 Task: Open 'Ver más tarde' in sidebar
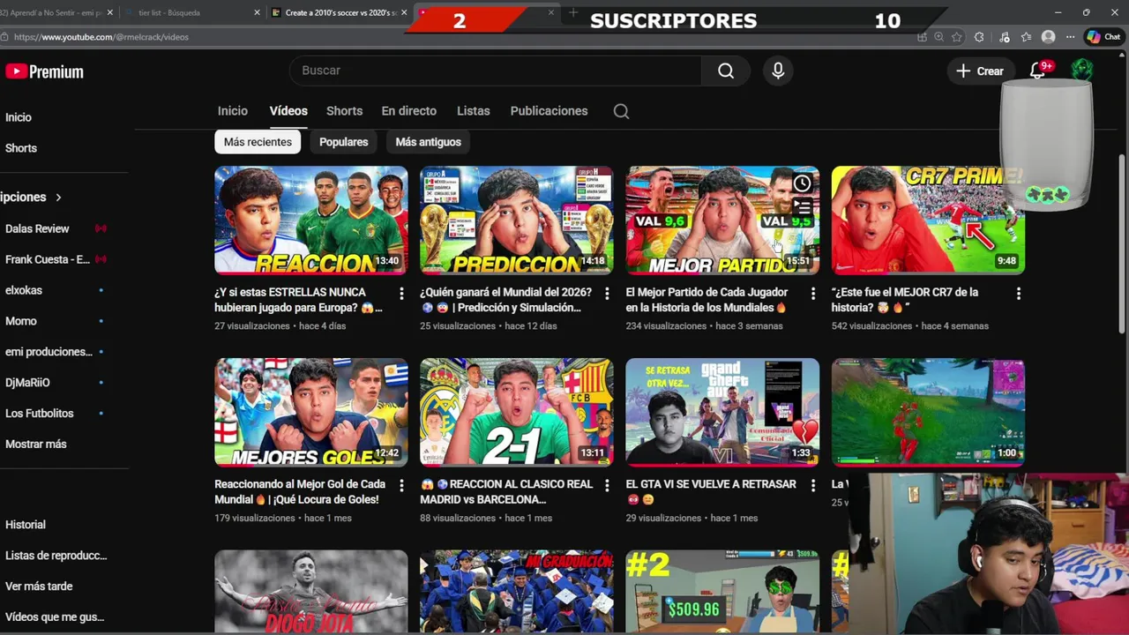39,586
